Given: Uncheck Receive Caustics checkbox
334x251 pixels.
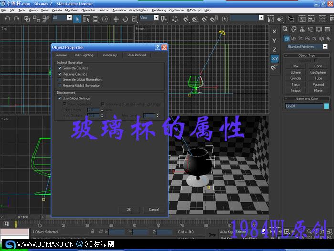Looking at the screenshot, I should [60, 74].
